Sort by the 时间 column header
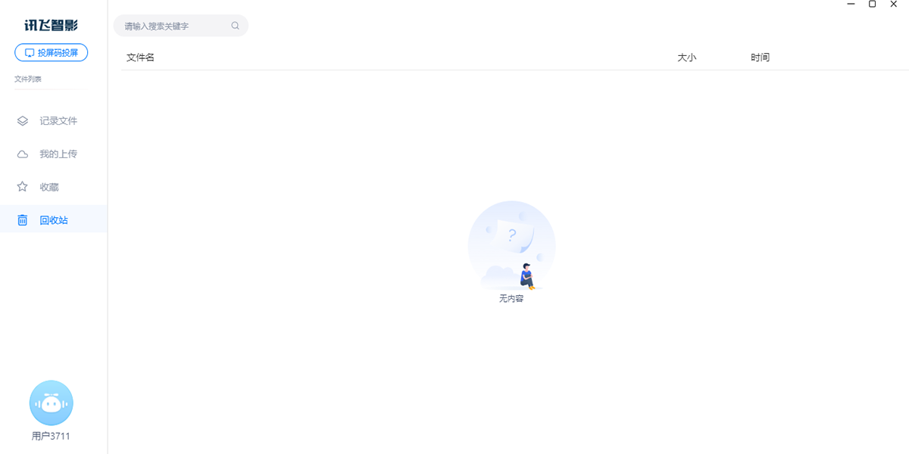Viewport: 909px width, 454px height. [760, 58]
